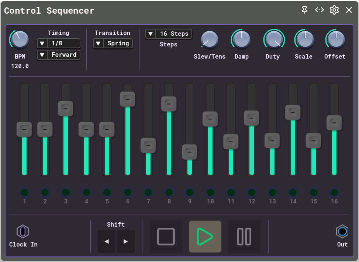
Task: Click the step 10 slider handle
Action: [x=210, y=119]
